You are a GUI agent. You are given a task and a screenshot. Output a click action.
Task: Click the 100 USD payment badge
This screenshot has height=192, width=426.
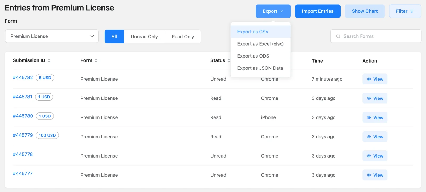47,135
